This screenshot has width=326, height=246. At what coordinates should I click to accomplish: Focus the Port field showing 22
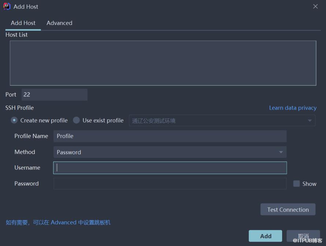coord(54,95)
